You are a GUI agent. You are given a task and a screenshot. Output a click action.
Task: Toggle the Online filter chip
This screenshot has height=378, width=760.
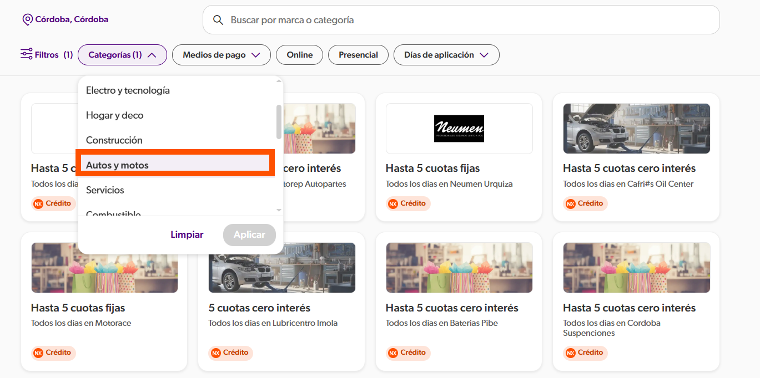[x=300, y=55]
